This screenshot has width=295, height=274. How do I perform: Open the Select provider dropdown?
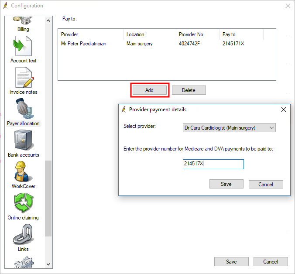click(229, 128)
